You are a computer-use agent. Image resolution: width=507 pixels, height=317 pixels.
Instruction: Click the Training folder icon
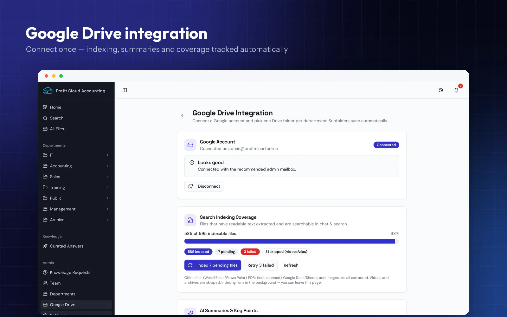point(45,188)
